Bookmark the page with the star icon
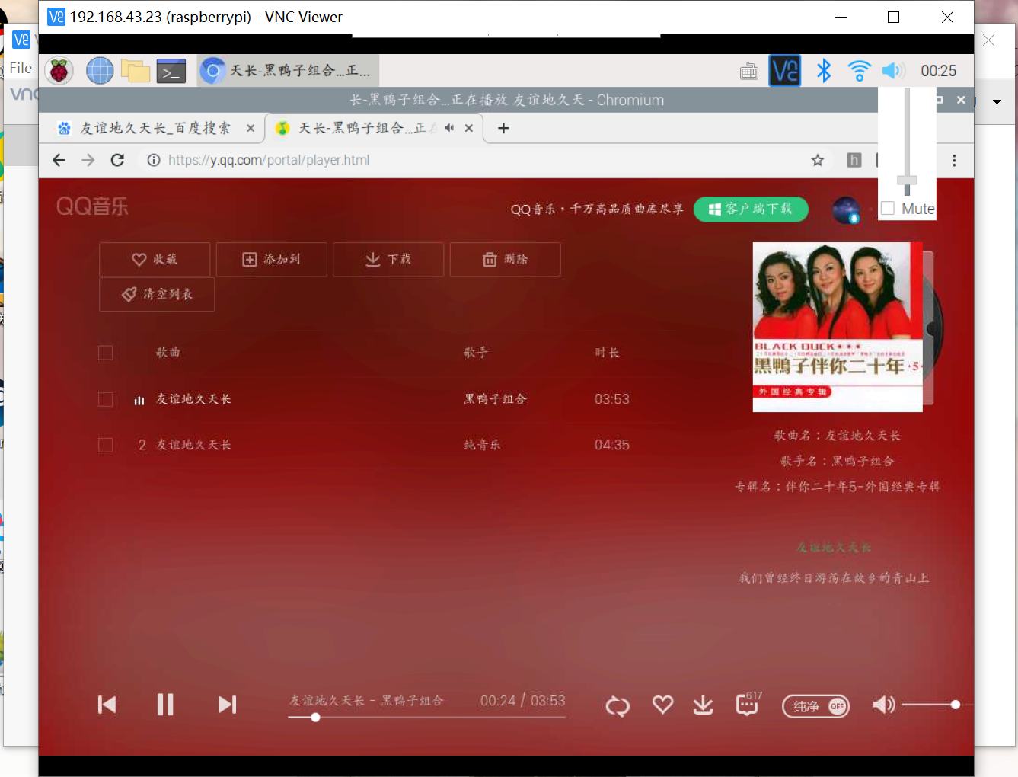This screenshot has height=777, width=1018. pyautogui.click(x=817, y=160)
